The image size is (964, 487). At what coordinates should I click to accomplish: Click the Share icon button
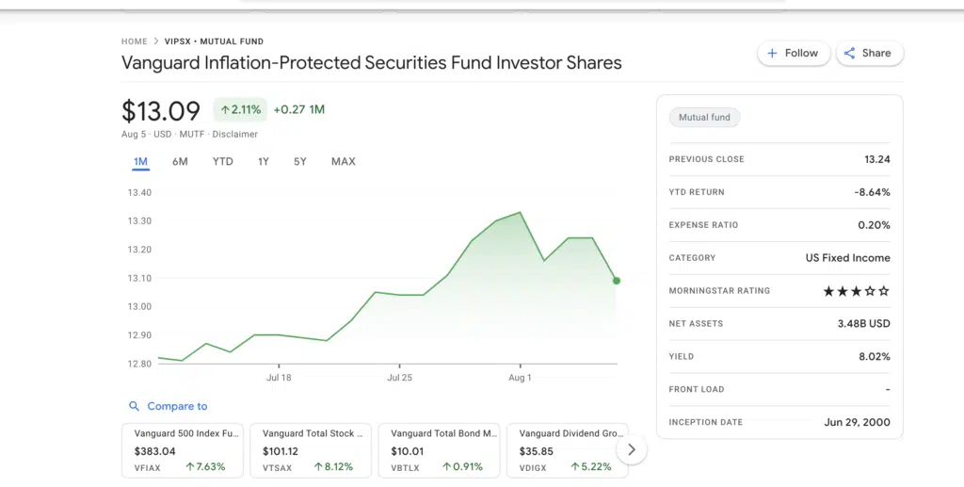pyautogui.click(x=850, y=54)
